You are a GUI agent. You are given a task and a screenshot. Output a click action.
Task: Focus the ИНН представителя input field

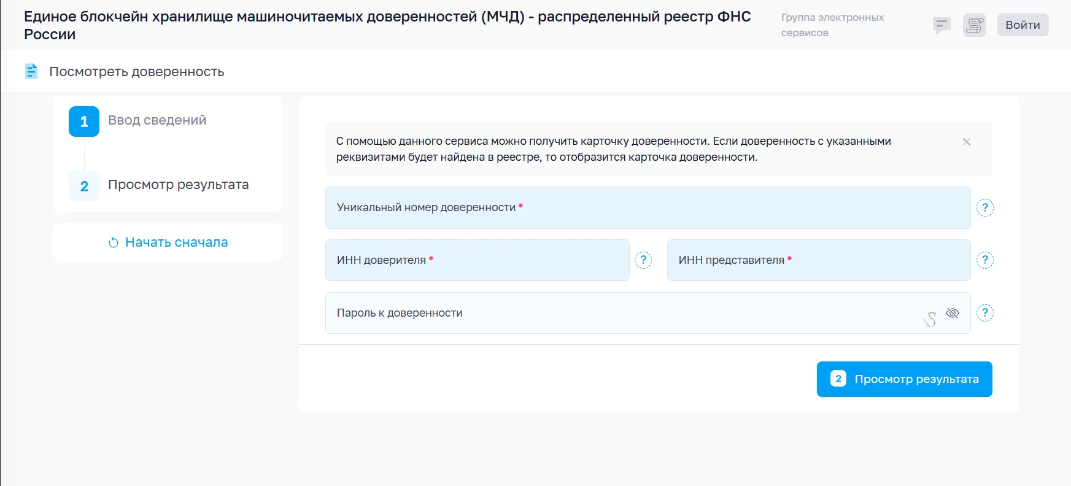(819, 260)
